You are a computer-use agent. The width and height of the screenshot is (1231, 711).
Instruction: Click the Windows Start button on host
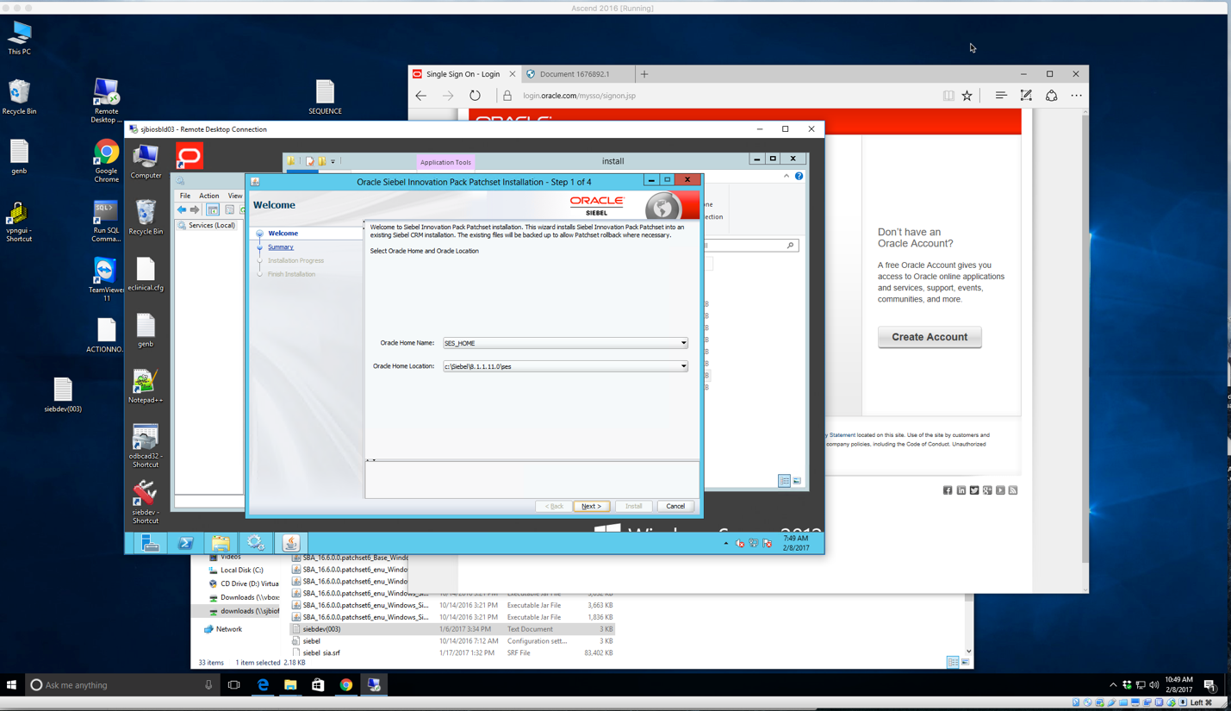[x=11, y=685]
